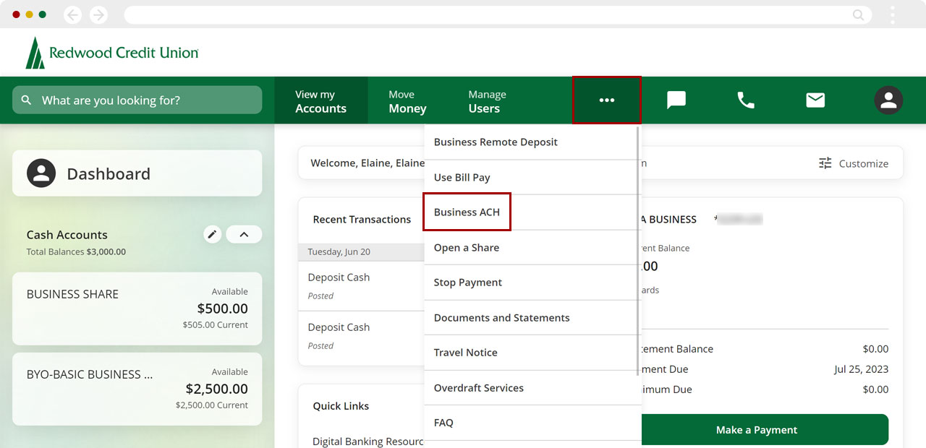
Task: Open Documents and Statements
Action: point(531,318)
